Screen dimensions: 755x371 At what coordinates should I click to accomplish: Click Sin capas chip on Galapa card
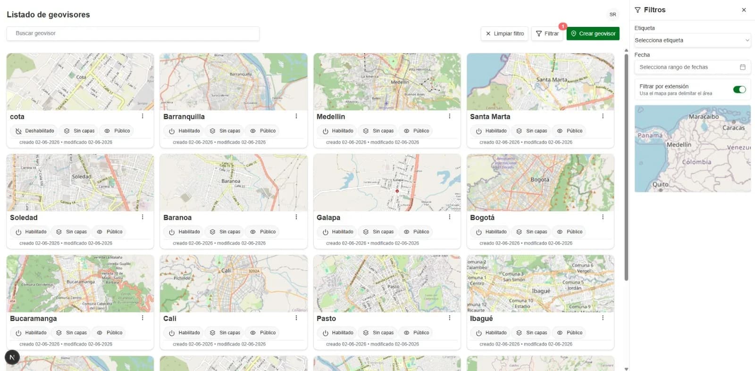(x=378, y=232)
